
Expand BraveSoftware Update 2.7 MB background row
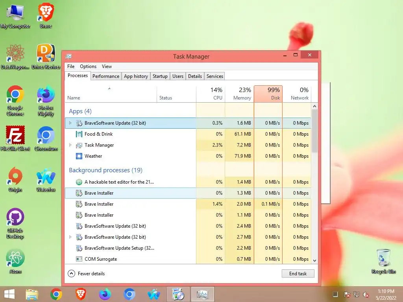tap(70, 237)
